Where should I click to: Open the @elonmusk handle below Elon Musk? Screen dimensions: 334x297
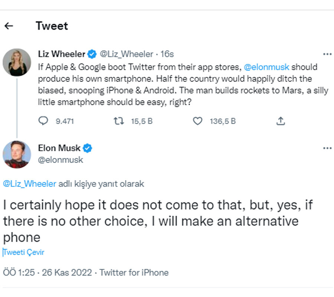click(x=60, y=160)
